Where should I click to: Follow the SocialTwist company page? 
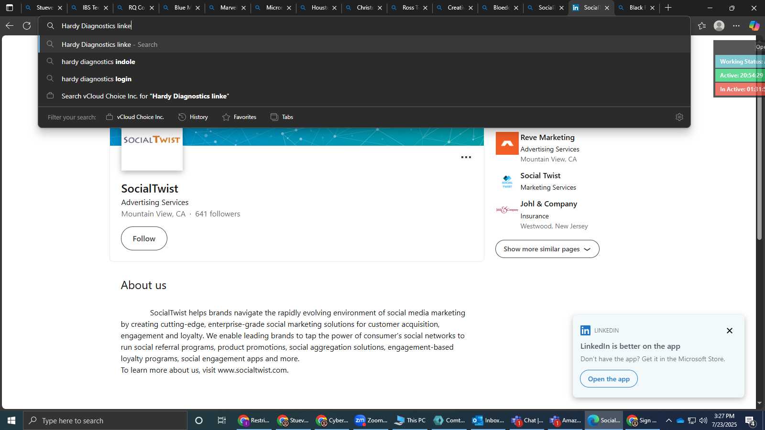click(x=144, y=238)
